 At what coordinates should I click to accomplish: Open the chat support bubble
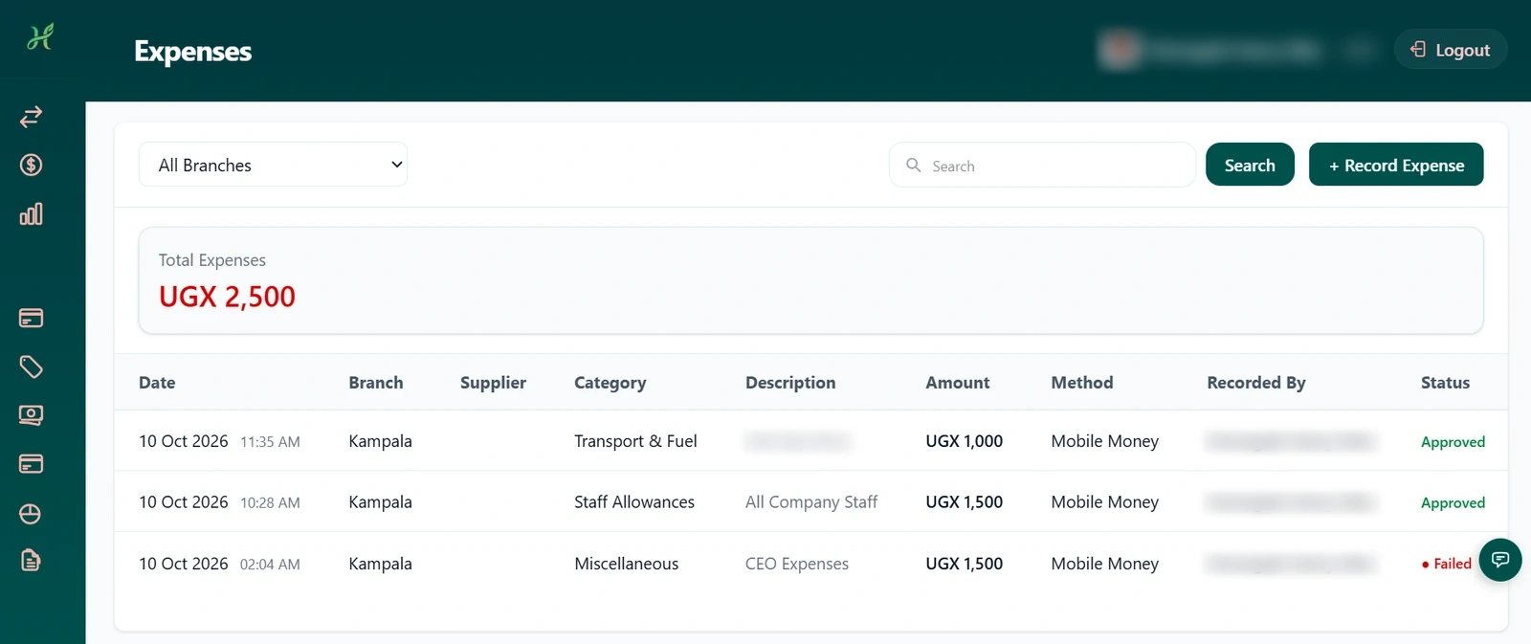pyautogui.click(x=1500, y=560)
